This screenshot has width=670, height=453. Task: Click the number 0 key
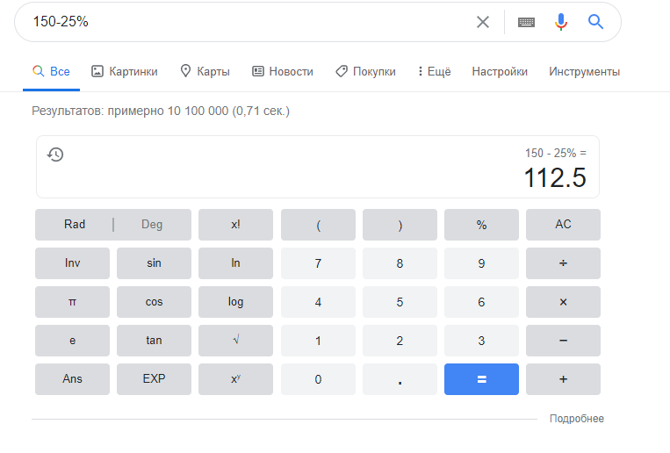click(x=318, y=379)
